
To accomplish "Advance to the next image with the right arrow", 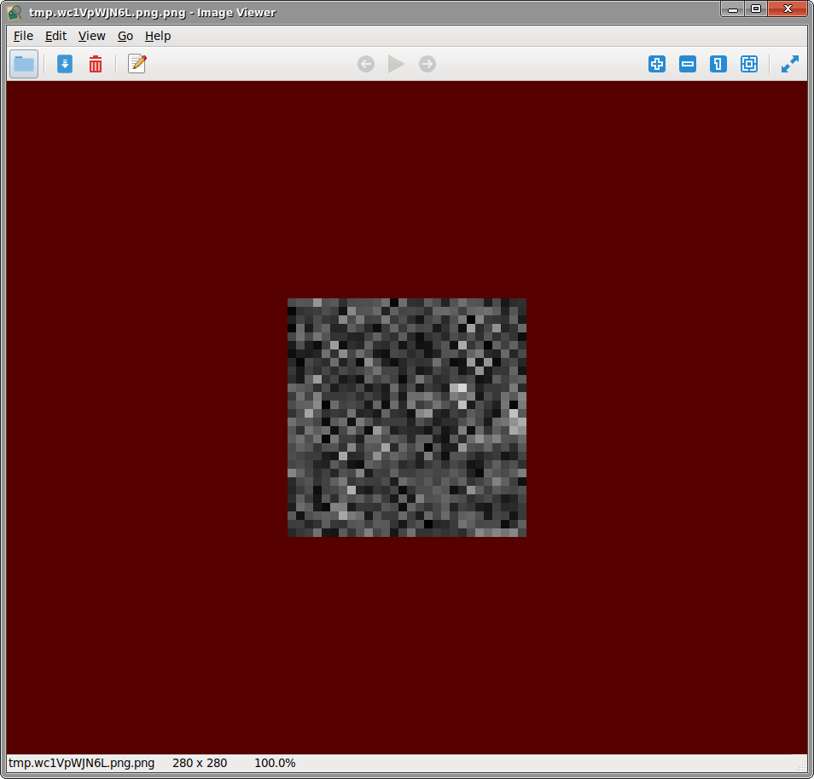I will (427, 64).
